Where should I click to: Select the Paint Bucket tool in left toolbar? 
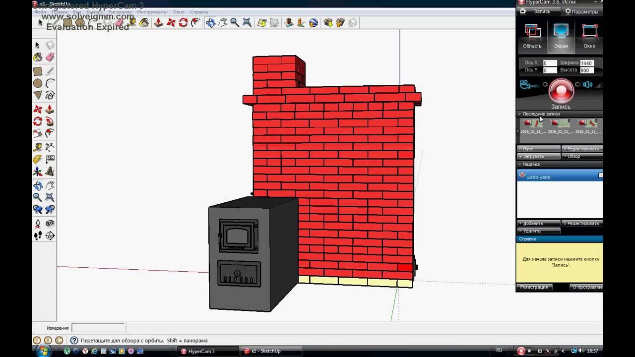[x=38, y=58]
